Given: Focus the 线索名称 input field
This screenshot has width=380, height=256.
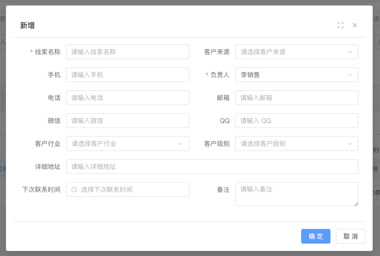Looking at the screenshot, I should [127, 52].
